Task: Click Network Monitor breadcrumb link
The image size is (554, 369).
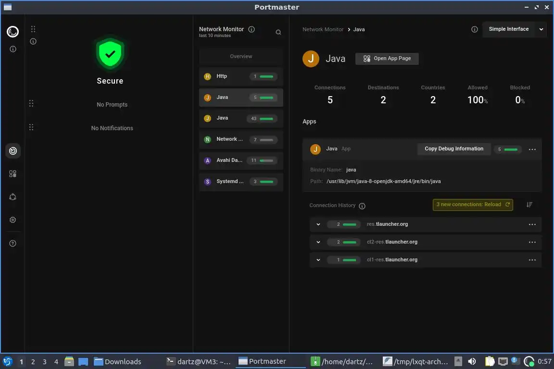Action: (323, 30)
